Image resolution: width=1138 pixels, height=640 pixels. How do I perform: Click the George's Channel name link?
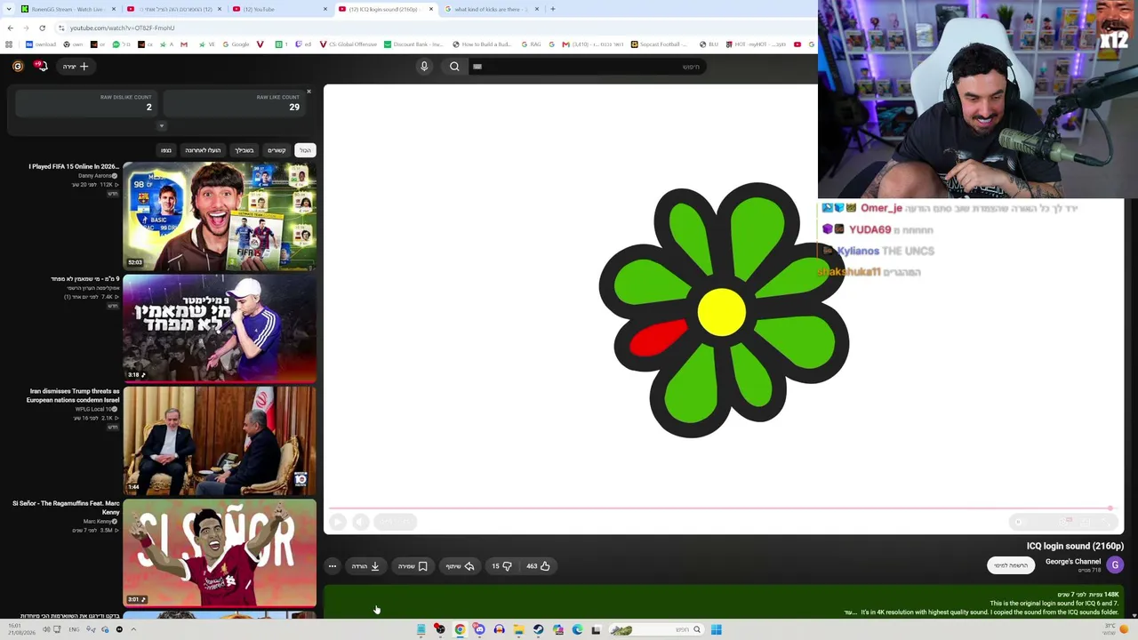[1073, 562]
